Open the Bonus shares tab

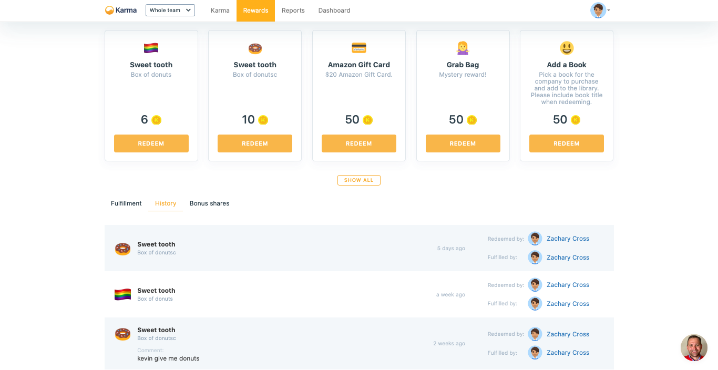point(209,203)
